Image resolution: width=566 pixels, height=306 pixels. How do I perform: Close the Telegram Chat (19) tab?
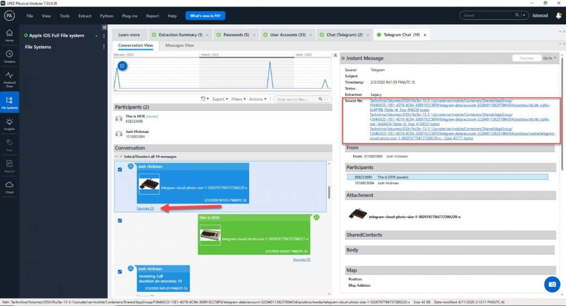(x=425, y=35)
